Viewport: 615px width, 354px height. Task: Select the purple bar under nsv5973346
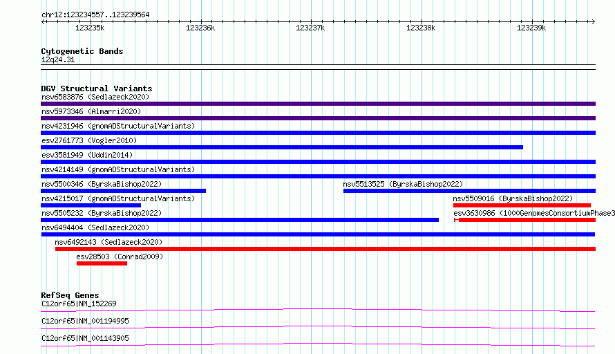pyautogui.click(x=318, y=118)
